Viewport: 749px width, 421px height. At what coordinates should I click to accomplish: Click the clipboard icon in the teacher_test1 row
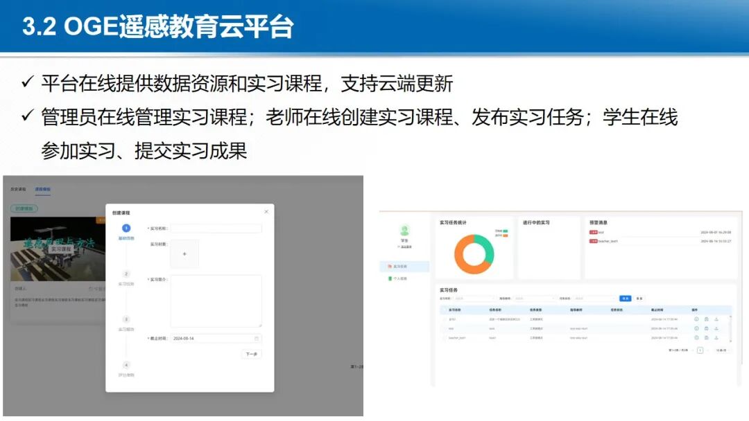(707, 338)
